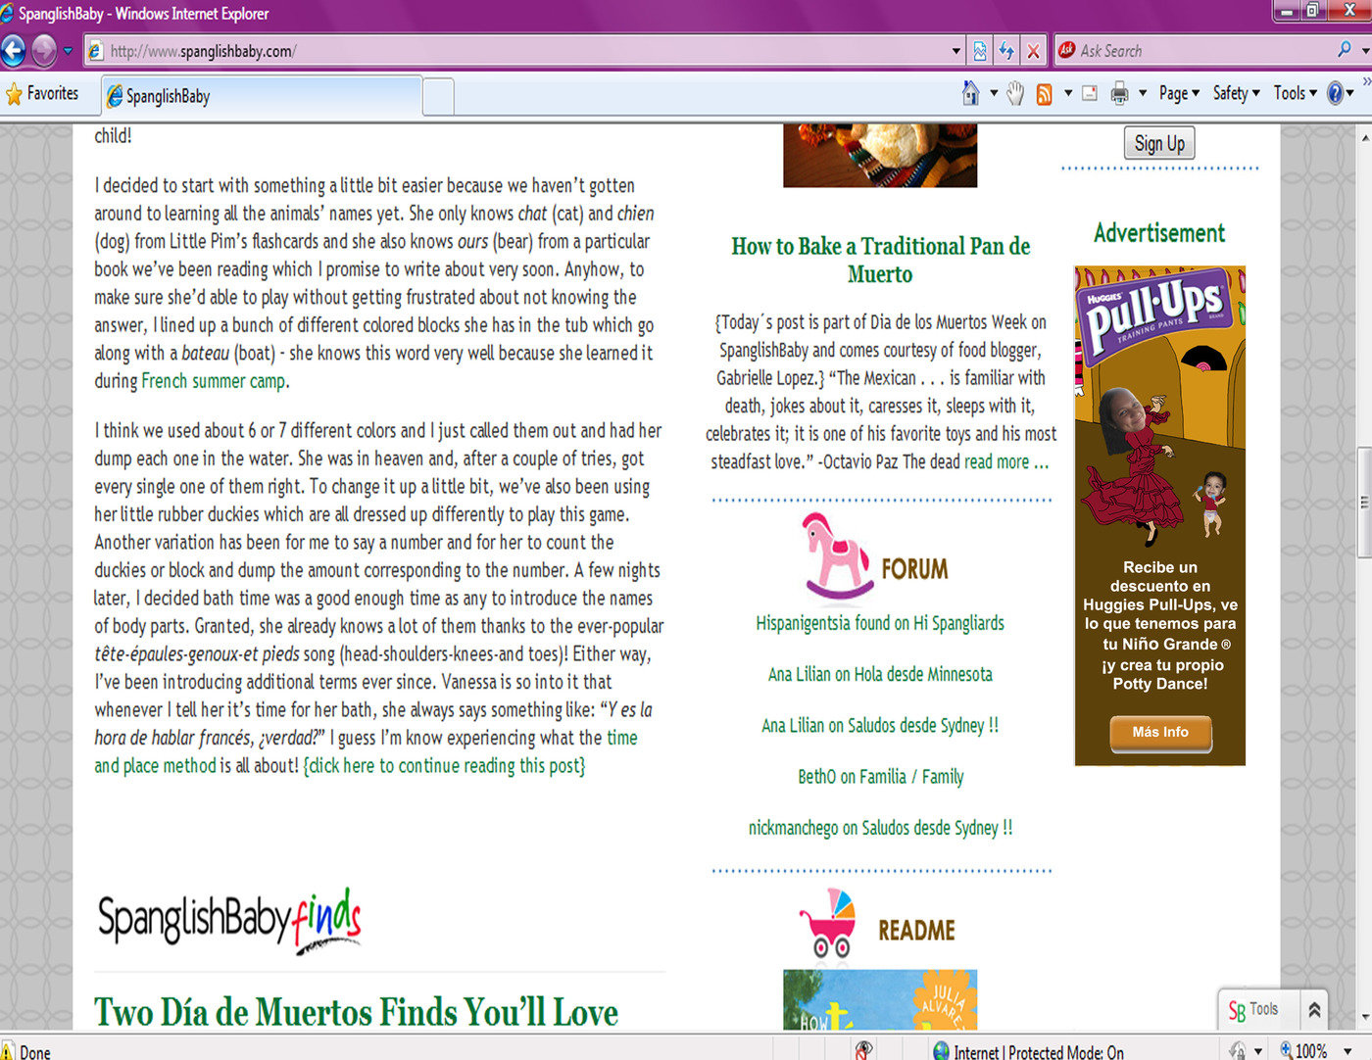This screenshot has width=1372, height=1060.
Task: Click the Back navigation arrow
Action: (x=14, y=50)
